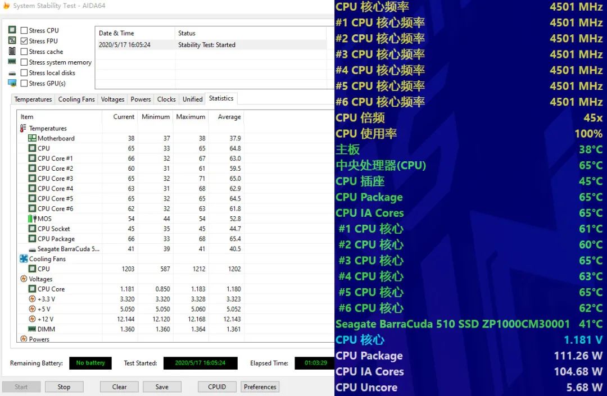The height and width of the screenshot is (396, 607).
Task: Click the Current column header
Action: click(x=120, y=117)
